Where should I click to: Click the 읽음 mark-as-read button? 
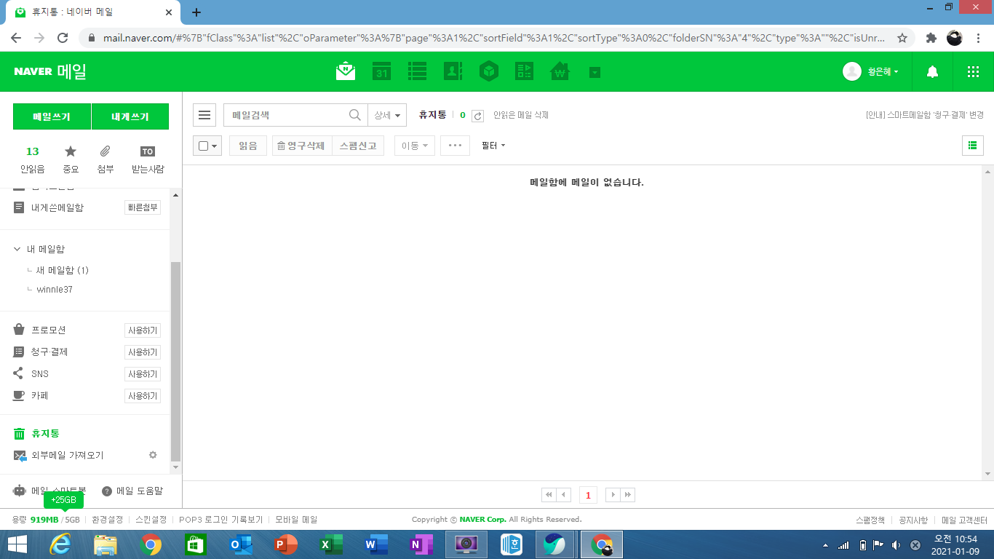tap(248, 146)
